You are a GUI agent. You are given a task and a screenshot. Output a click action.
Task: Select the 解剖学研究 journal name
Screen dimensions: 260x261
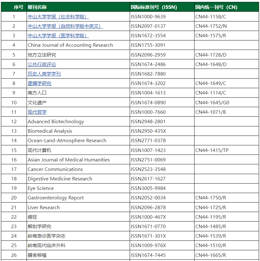point(40,227)
